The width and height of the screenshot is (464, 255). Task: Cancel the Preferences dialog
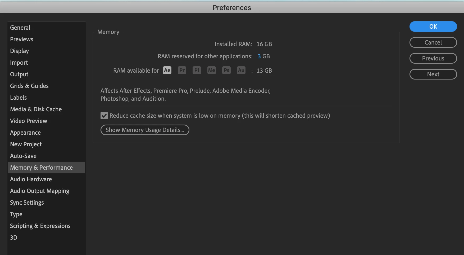(433, 42)
